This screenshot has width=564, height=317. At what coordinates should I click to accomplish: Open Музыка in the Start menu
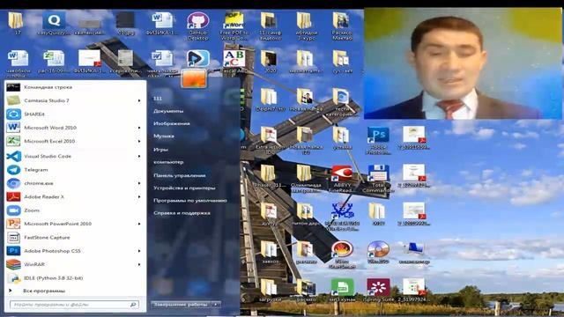[x=164, y=136]
